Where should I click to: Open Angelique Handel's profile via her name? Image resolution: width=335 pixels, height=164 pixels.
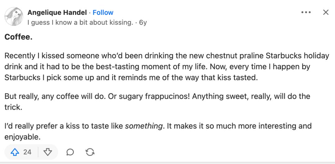tap(57, 13)
